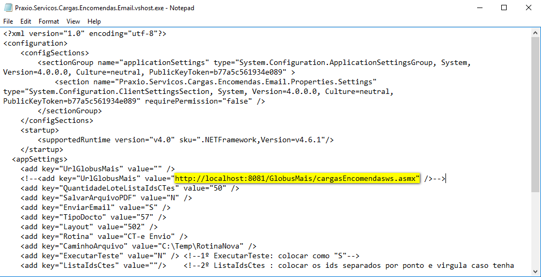
Task: Open the Format menu
Action: [49, 21]
